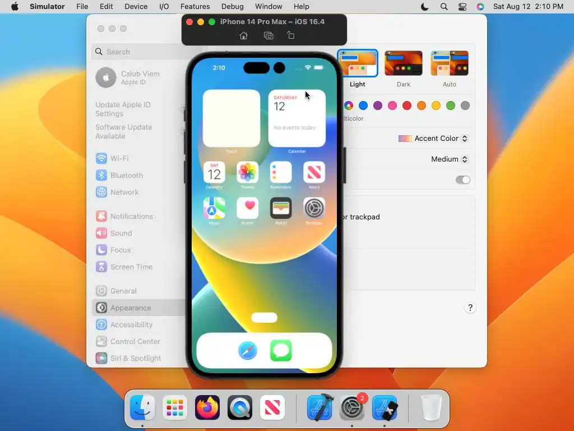Click the Simulator Home button icon
The image size is (574, 431).
[243, 35]
